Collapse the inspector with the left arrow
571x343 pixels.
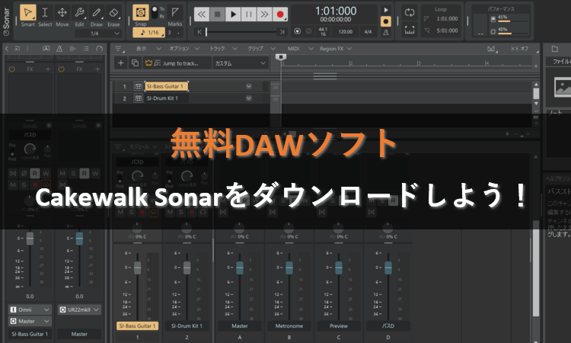point(7,48)
